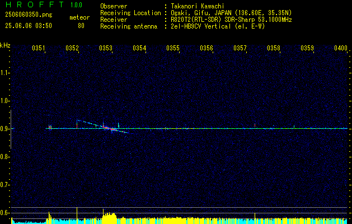This screenshot has width=352, height=224.
Task: Click the date stamp 25.06.06 03:50
Action: [x=29, y=26]
